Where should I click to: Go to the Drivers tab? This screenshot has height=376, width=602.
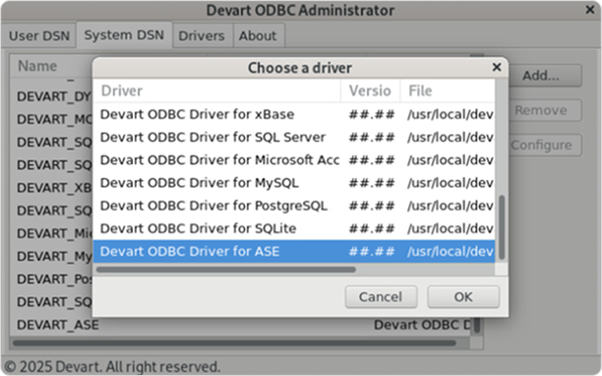pyautogui.click(x=202, y=35)
